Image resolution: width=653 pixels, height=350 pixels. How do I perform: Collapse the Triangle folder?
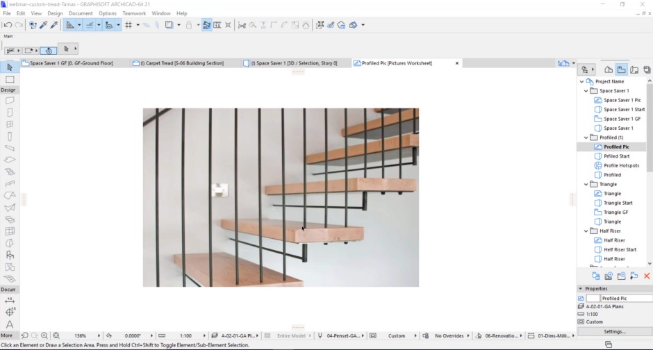586,184
